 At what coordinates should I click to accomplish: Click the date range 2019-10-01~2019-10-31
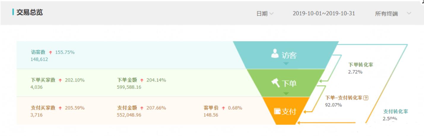324,13
